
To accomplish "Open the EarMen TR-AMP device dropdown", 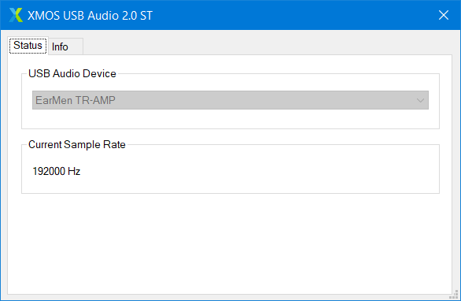I will point(230,100).
